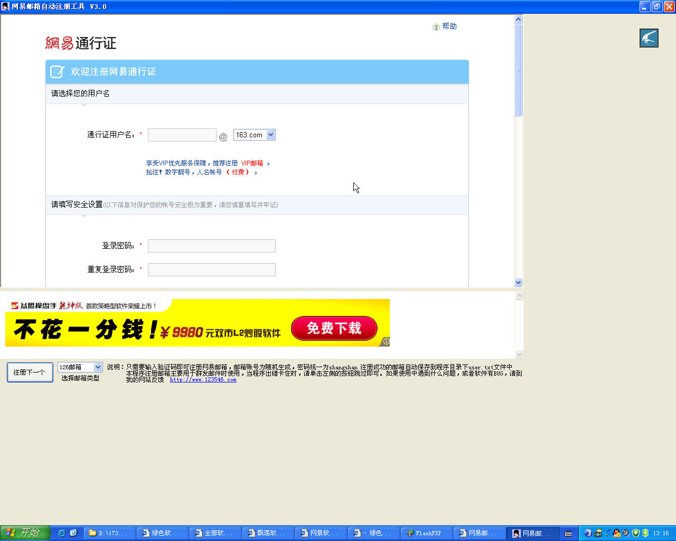Click the 免费下载 button in the ad banner

tap(334, 328)
